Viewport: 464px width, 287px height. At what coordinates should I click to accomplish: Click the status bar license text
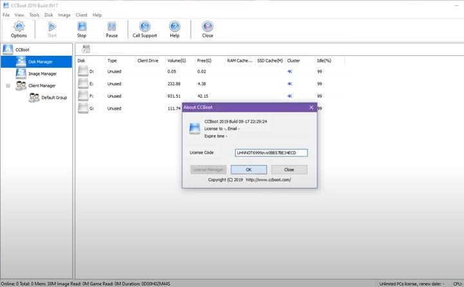[x=412, y=284]
